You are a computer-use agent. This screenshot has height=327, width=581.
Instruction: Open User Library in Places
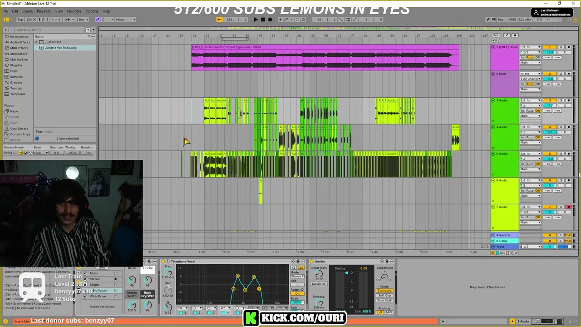tap(19, 129)
